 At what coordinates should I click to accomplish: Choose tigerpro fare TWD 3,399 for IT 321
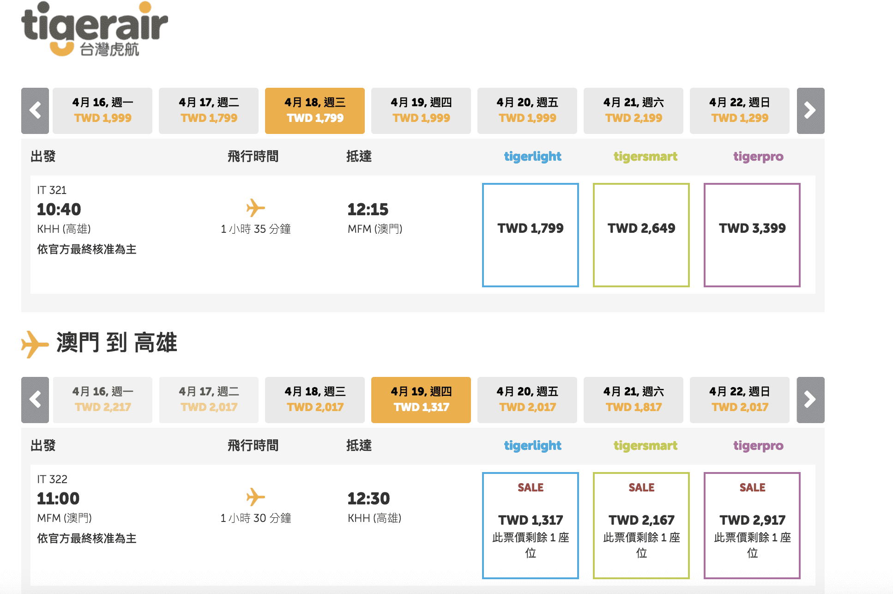752,235
